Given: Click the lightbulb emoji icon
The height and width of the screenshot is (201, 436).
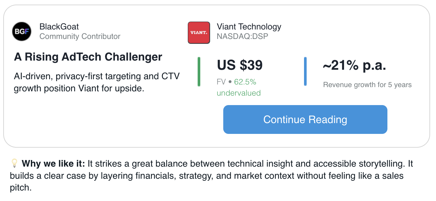Looking at the screenshot, I should 14,163.
